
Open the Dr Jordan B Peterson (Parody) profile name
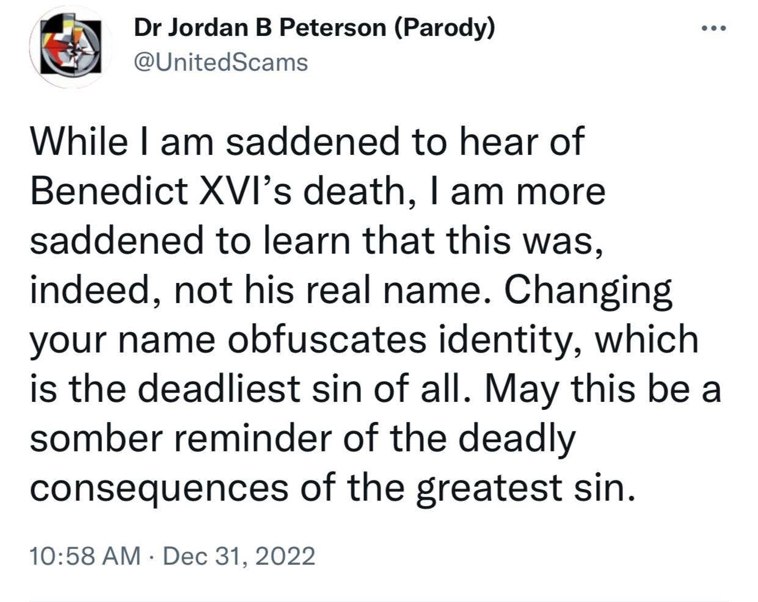pyautogui.click(x=314, y=27)
